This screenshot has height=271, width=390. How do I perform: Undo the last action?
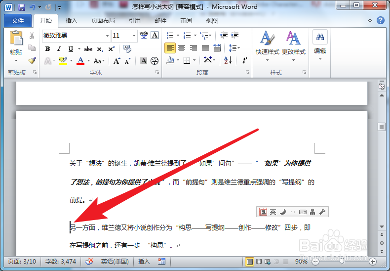(33, 7)
